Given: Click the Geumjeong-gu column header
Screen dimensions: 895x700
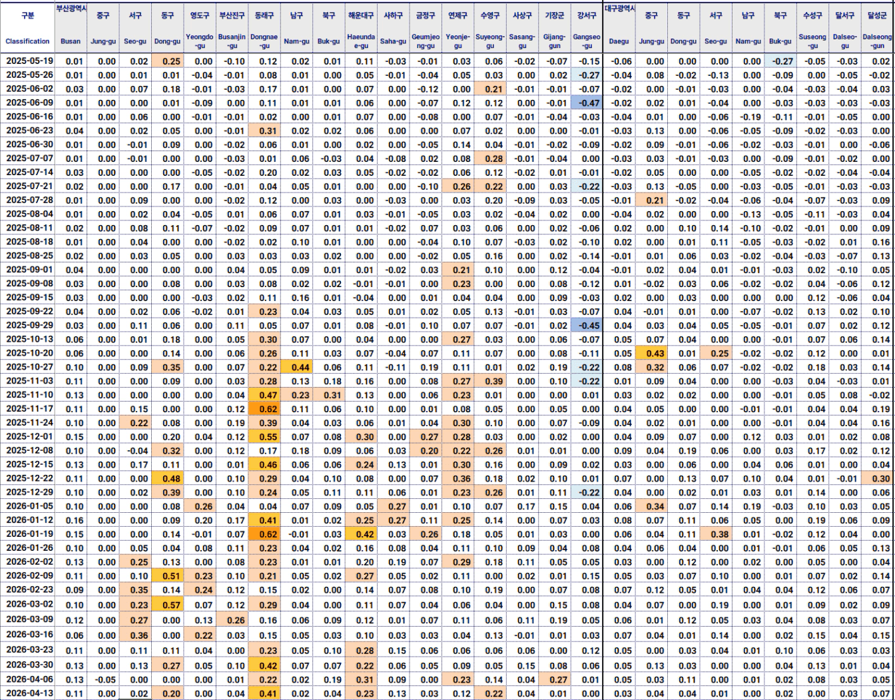Looking at the screenshot, I should pos(426,41).
